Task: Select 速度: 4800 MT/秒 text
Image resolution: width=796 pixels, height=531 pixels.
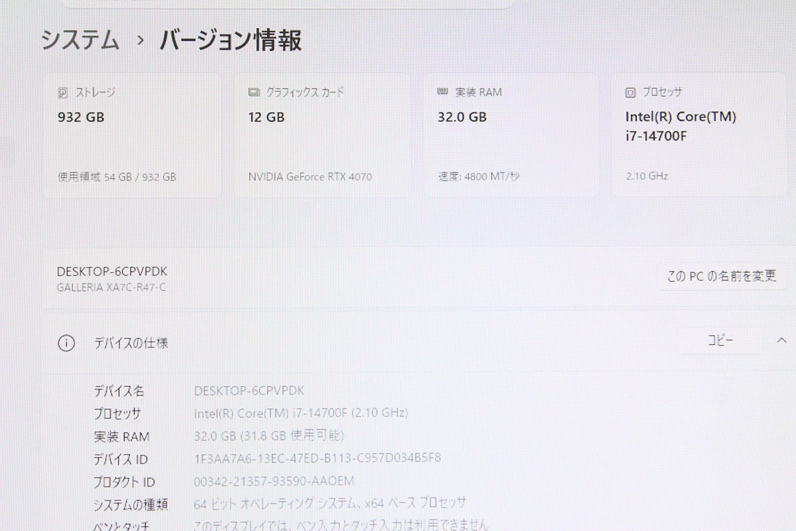Action: [x=479, y=177]
